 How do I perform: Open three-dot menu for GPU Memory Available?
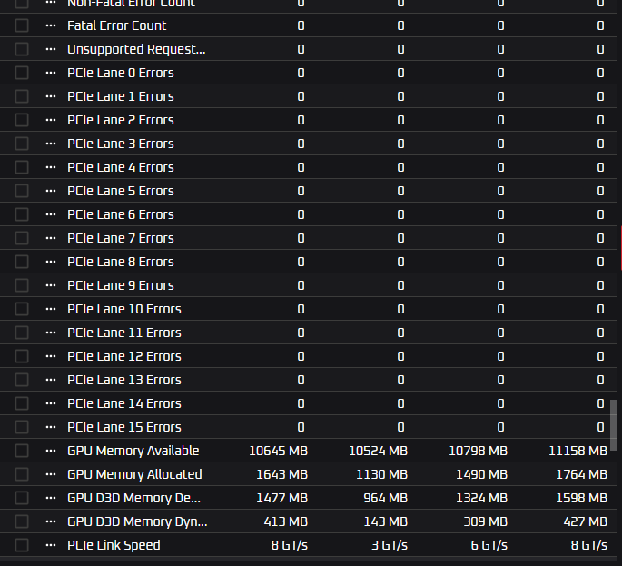tap(50, 451)
